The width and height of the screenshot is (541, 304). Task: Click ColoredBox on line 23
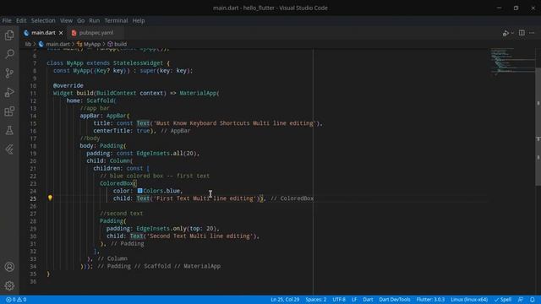point(117,183)
